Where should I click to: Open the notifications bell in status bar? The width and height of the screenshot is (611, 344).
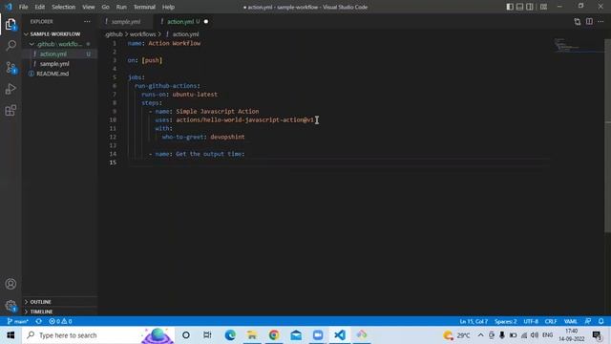pos(600,321)
